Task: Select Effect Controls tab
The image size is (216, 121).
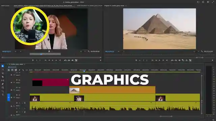Action: pyautogui.click(x=5, y=6)
